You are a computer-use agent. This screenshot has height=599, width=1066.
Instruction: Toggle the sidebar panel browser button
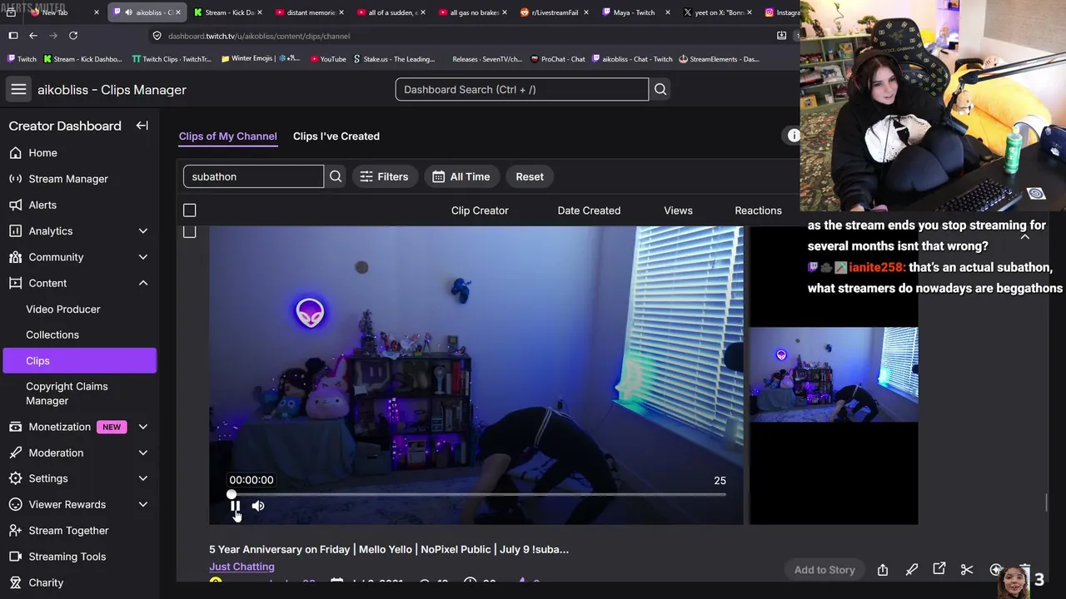[13, 36]
